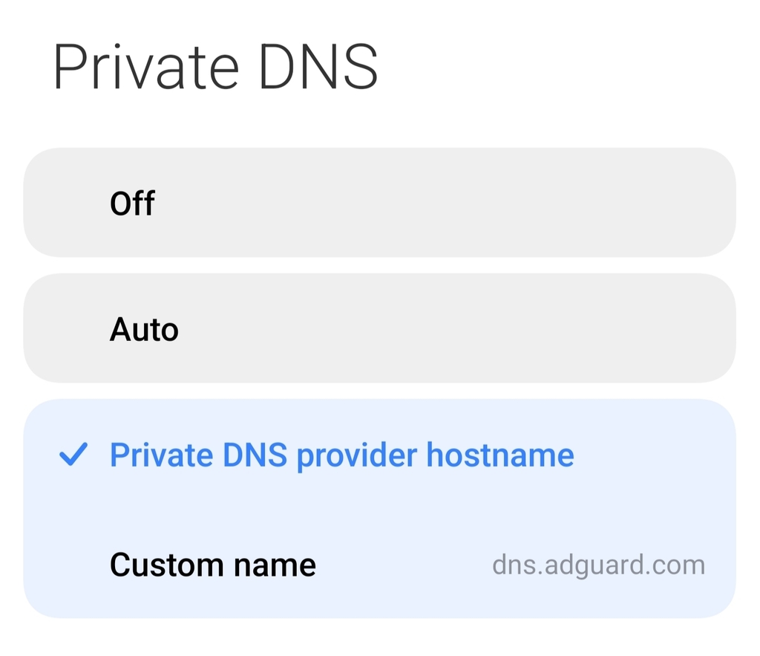Tap the Private DNS page title

tap(215, 68)
